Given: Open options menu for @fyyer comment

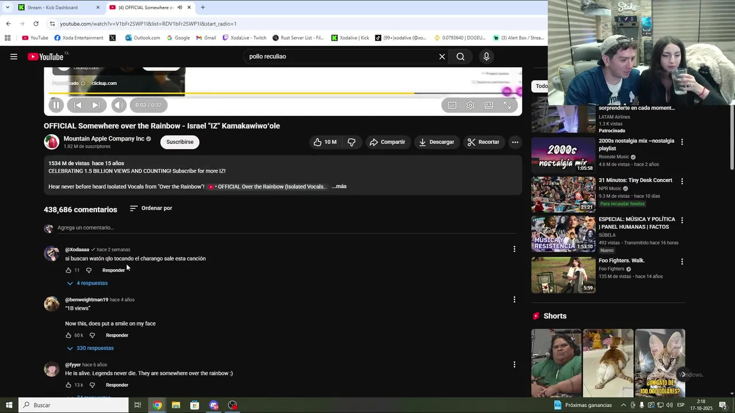Looking at the screenshot, I should 514,364.
